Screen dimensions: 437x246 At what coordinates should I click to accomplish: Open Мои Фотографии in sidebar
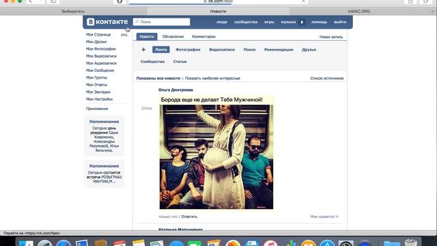tap(100, 49)
